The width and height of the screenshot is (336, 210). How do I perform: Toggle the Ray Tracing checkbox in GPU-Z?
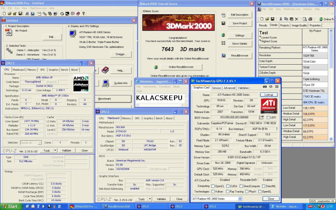[228, 192]
